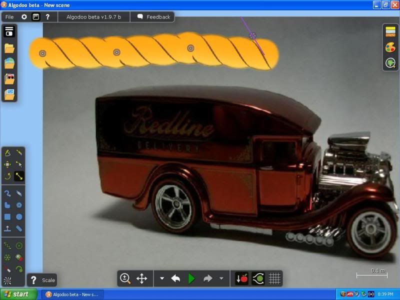Viewport: 400px width, 300px height.
Task: Choose the Laser pen spiral tool
Action: [x=7, y=281]
